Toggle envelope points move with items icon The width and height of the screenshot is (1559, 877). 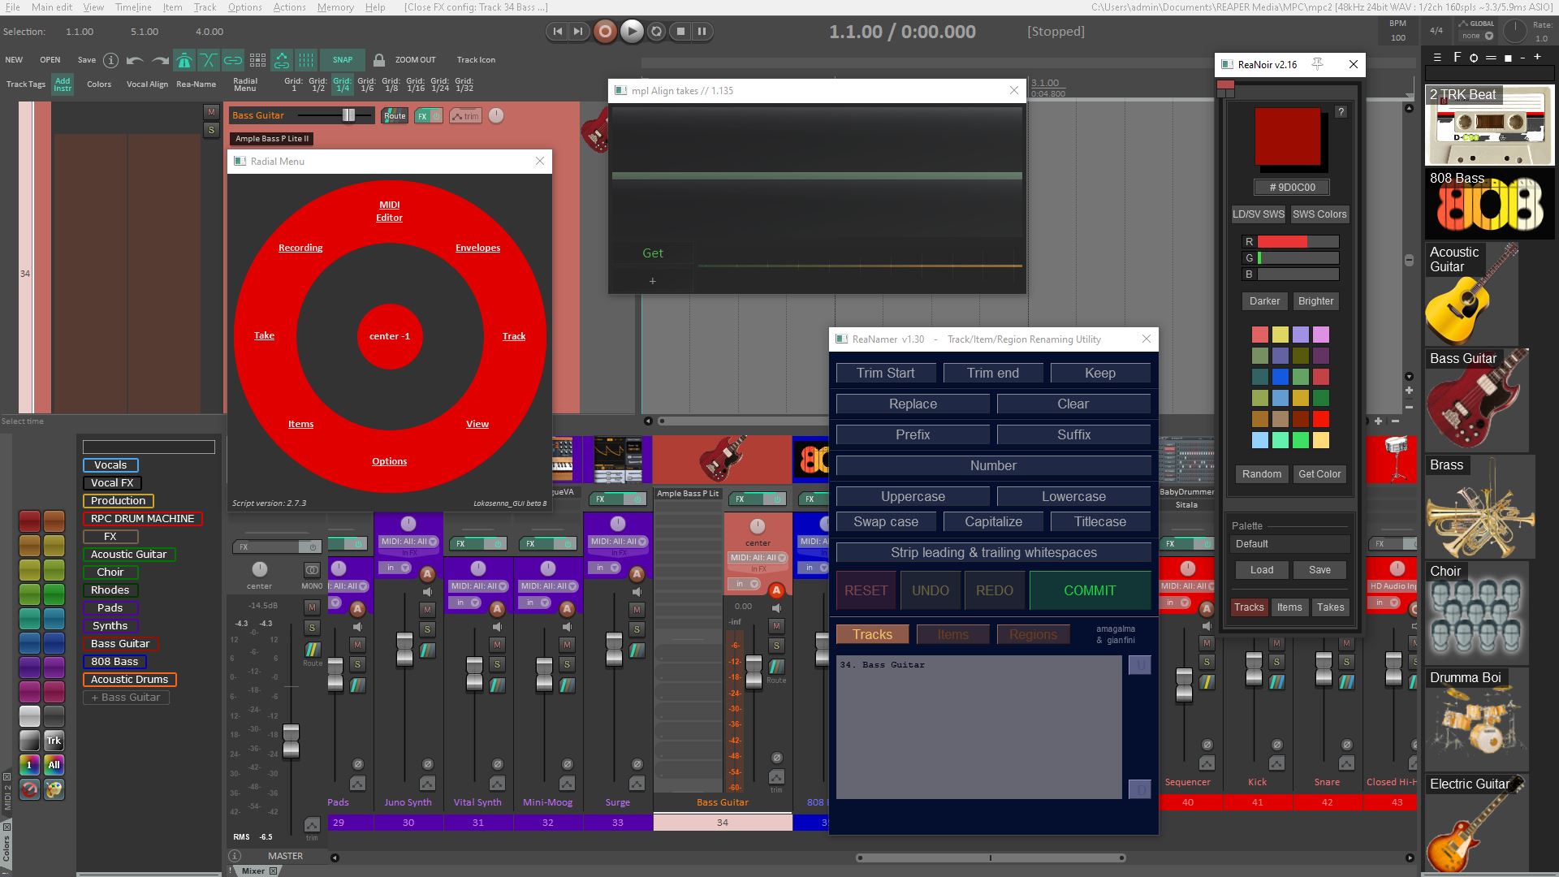point(282,60)
